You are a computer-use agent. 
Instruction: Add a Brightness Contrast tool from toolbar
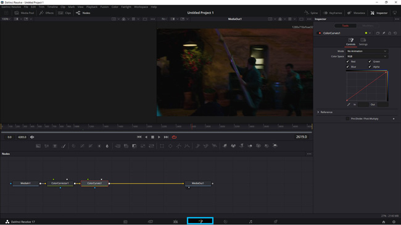tap(99, 146)
